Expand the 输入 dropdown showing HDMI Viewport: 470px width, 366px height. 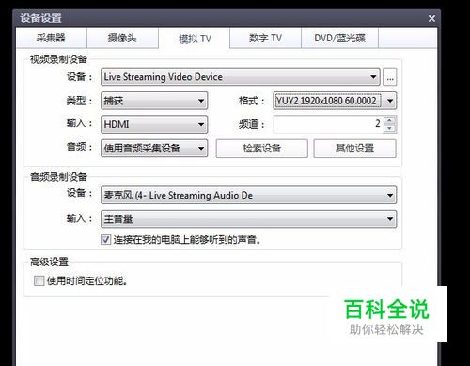click(154, 124)
